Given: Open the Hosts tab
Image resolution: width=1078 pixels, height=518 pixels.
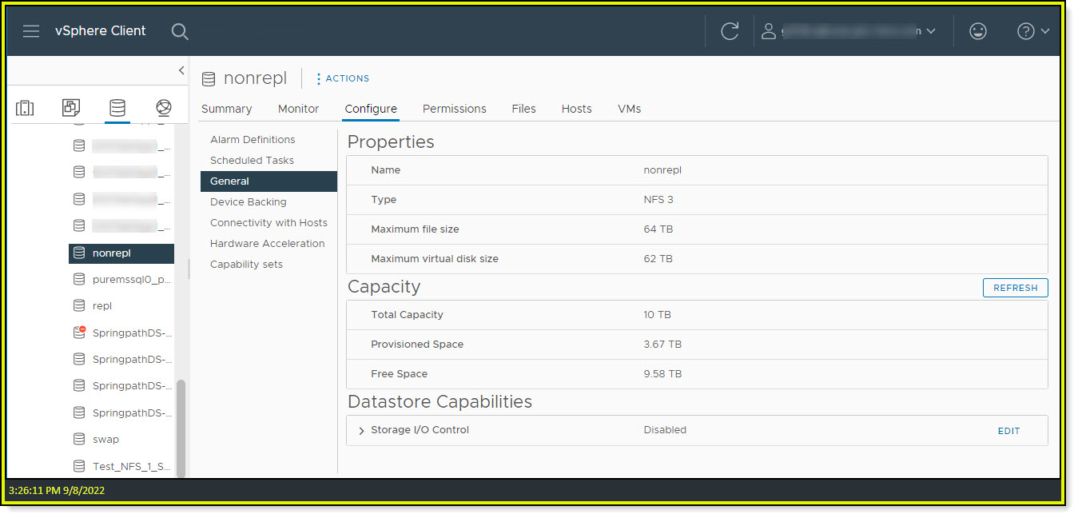Looking at the screenshot, I should [x=576, y=109].
